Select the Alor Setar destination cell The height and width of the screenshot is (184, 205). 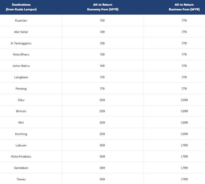click(x=21, y=32)
